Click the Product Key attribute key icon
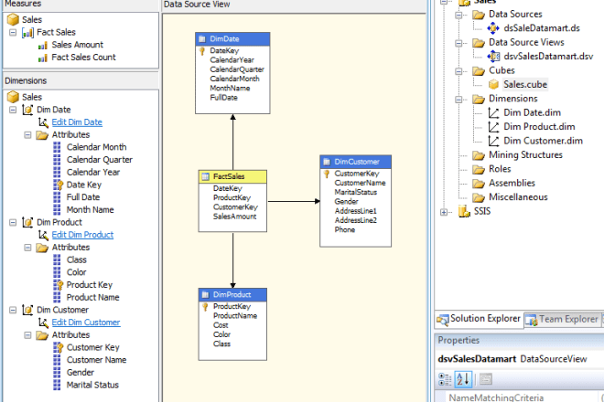Screen dimensions: 604x402 pos(58,285)
